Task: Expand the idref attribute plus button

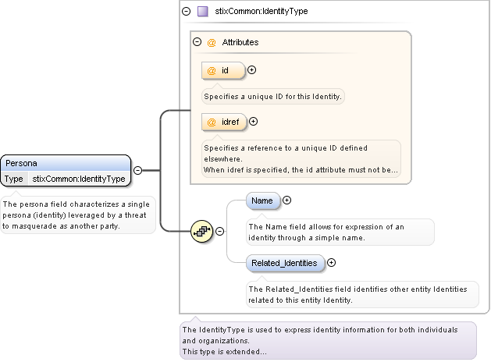Action: (253, 121)
